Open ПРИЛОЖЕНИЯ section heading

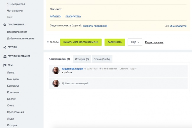(16, 25)
